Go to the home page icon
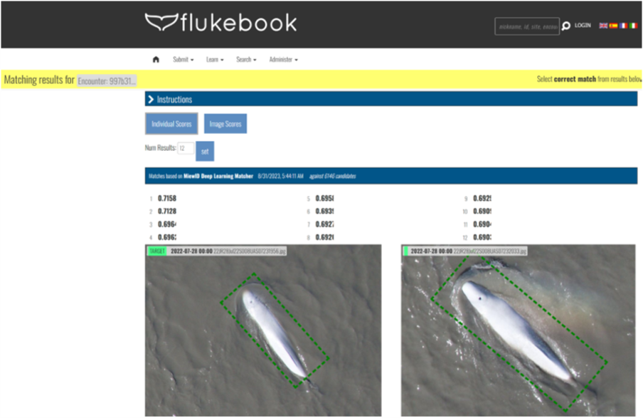 tap(156, 60)
